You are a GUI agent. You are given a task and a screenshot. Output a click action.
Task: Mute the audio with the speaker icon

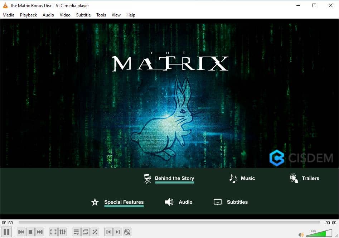click(x=301, y=234)
